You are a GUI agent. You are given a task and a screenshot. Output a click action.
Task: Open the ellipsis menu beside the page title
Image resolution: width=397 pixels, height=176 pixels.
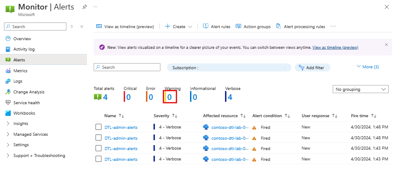coord(95,7)
